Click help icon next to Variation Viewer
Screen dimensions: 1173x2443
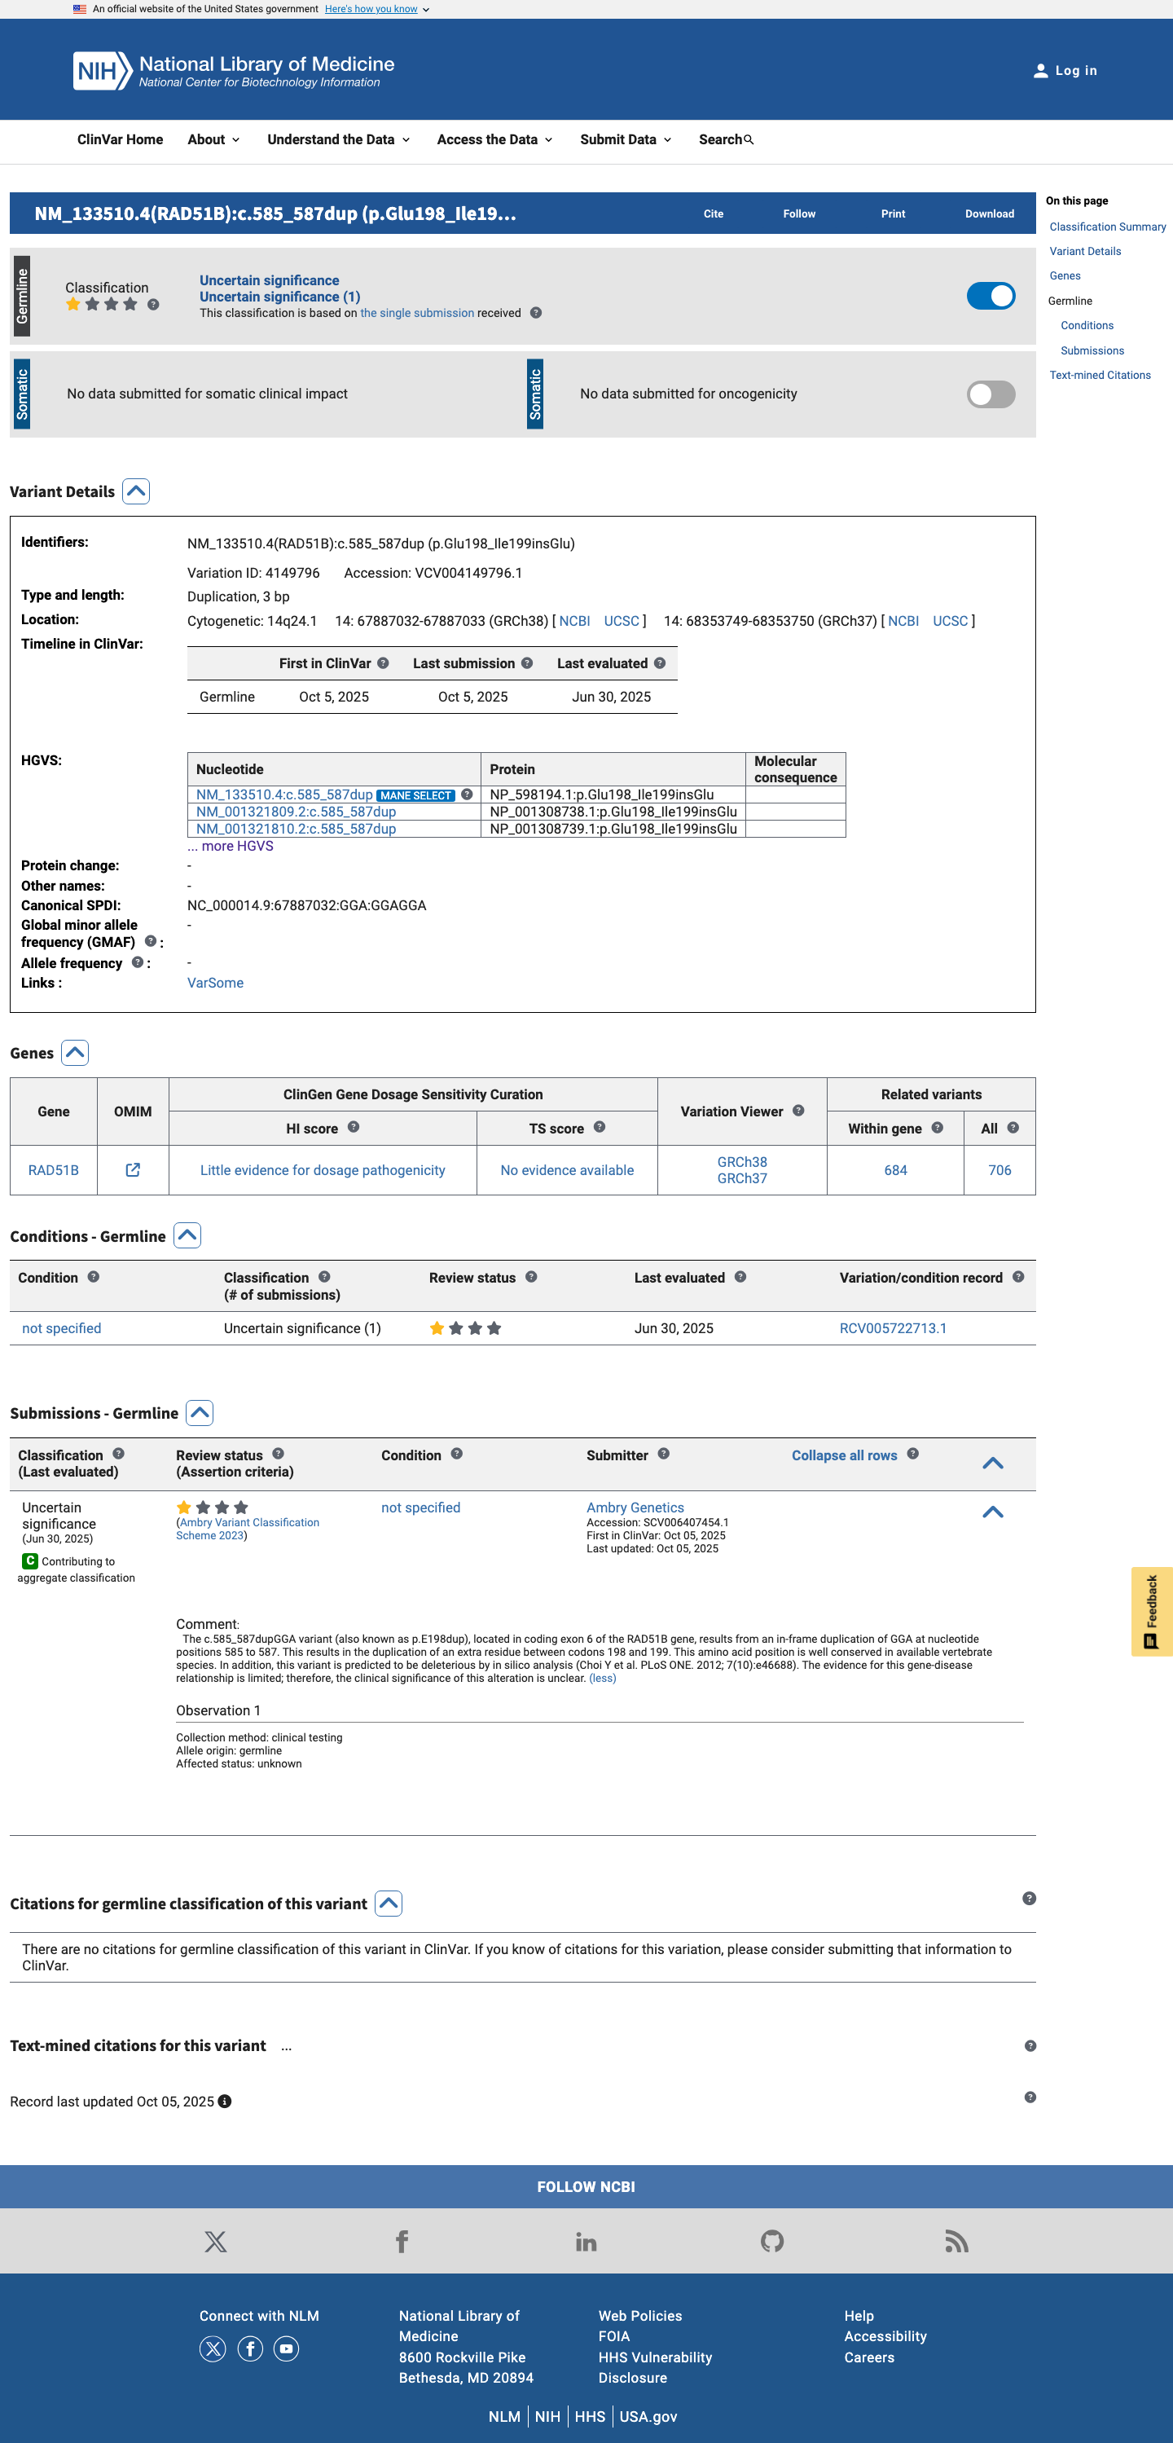click(x=798, y=1111)
